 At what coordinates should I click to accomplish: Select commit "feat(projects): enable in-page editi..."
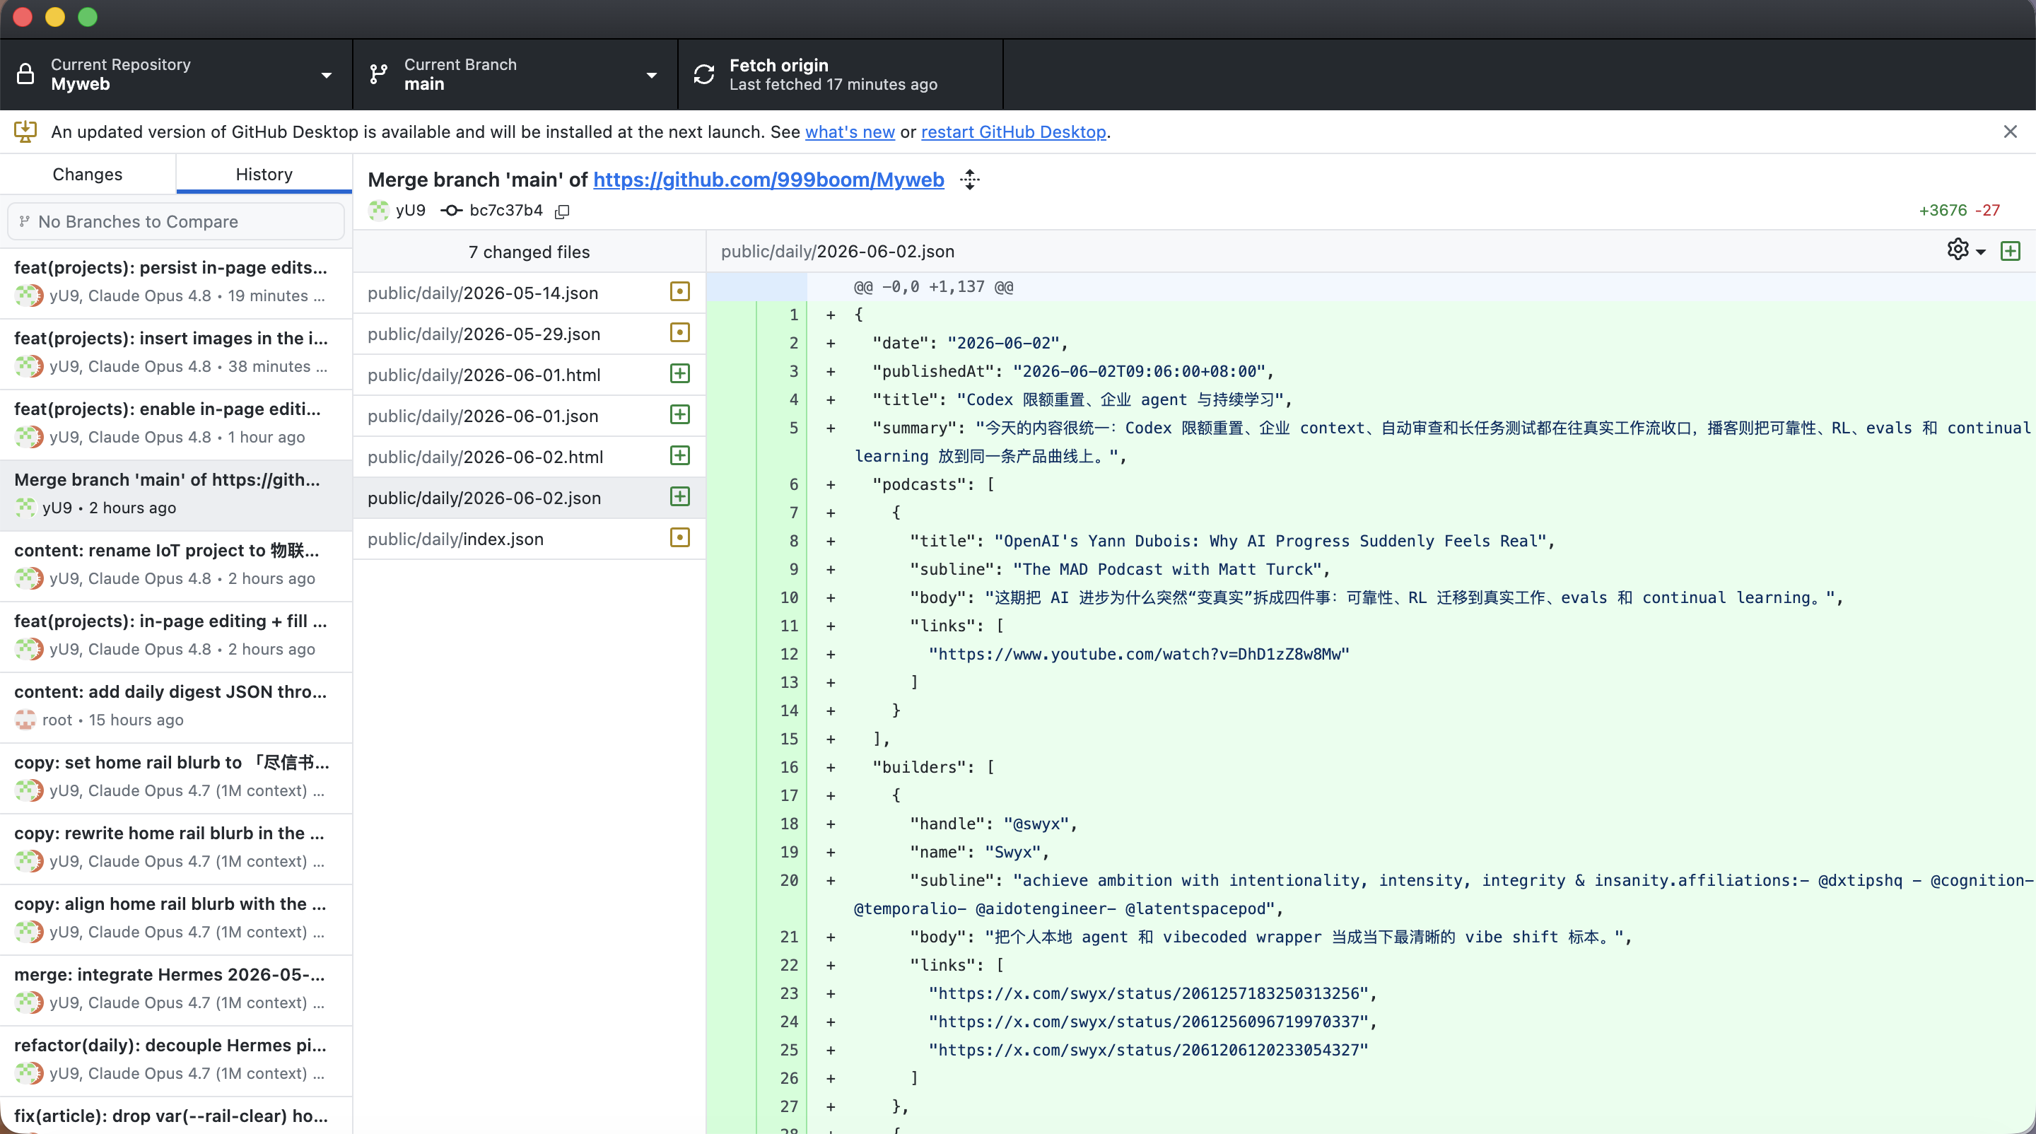coord(175,423)
